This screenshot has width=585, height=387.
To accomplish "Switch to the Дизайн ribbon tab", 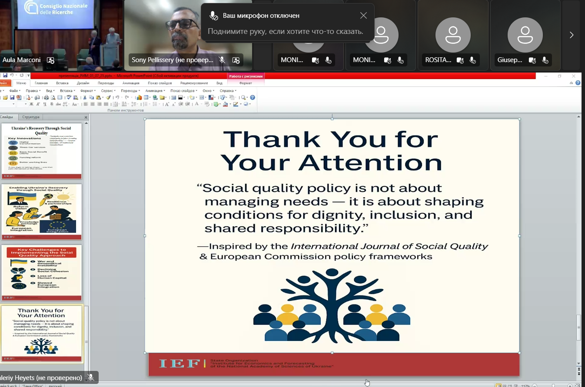I will [83, 83].
